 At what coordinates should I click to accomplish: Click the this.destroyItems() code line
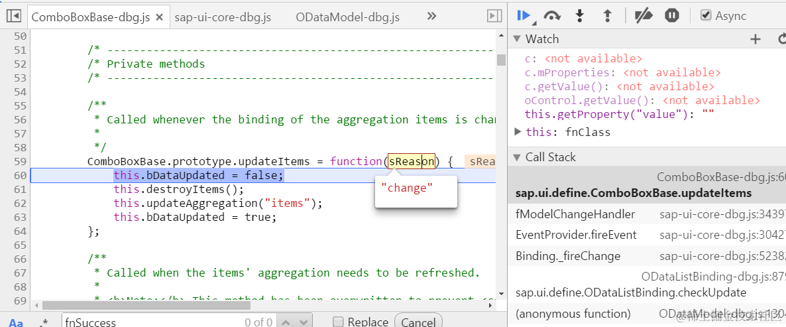coord(178,190)
